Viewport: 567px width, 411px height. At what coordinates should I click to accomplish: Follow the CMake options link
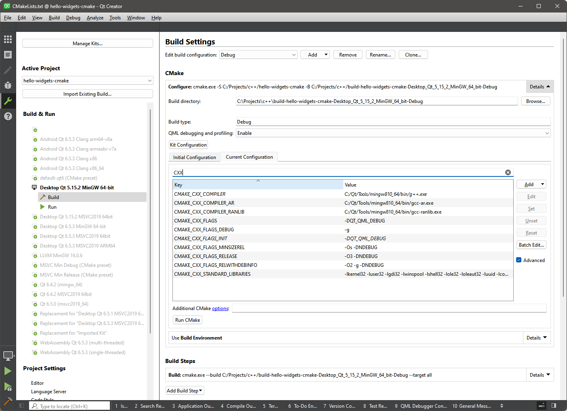220,308
